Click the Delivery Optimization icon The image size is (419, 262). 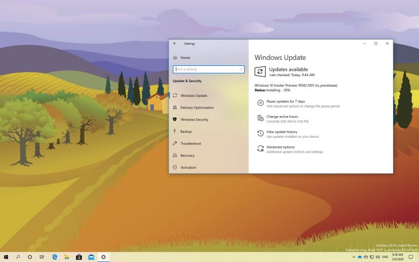pos(175,107)
